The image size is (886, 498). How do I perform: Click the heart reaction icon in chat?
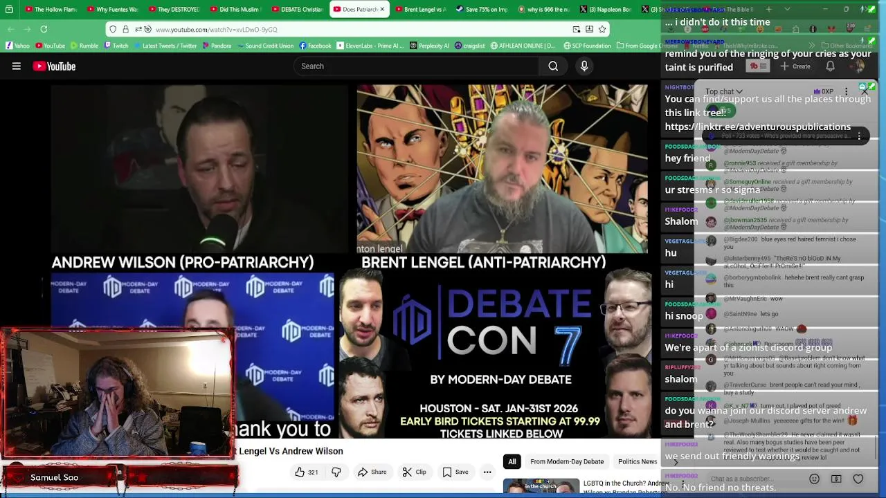pyautogui.click(x=858, y=479)
